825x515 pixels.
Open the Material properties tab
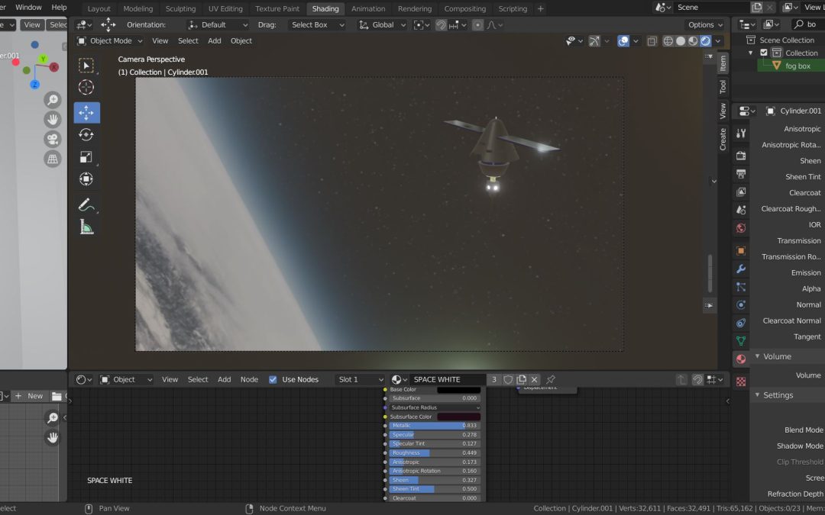point(741,359)
